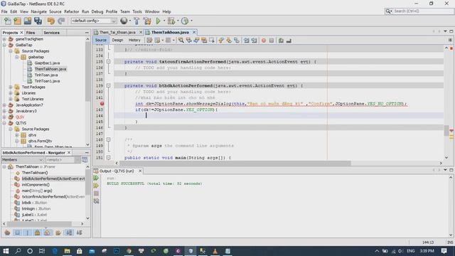Select TinhToan.java in Projects tree
Image resolution: width=455 pixels, height=256 pixels.
point(46,75)
